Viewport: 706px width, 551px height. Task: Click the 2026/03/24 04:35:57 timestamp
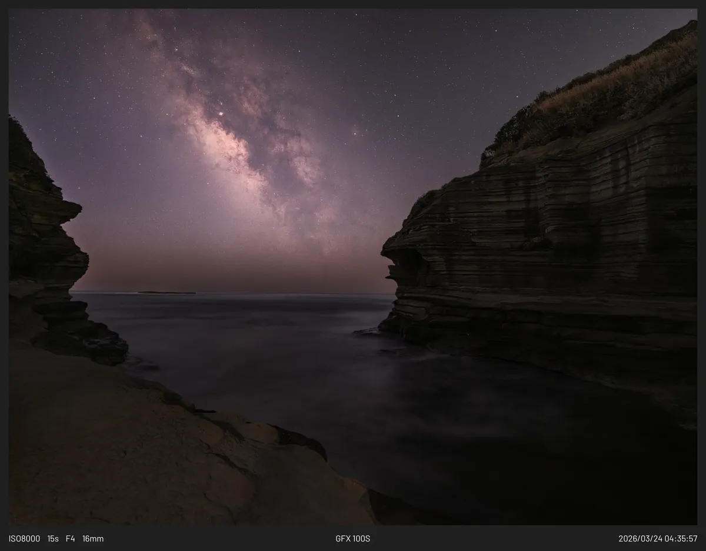point(658,539)
